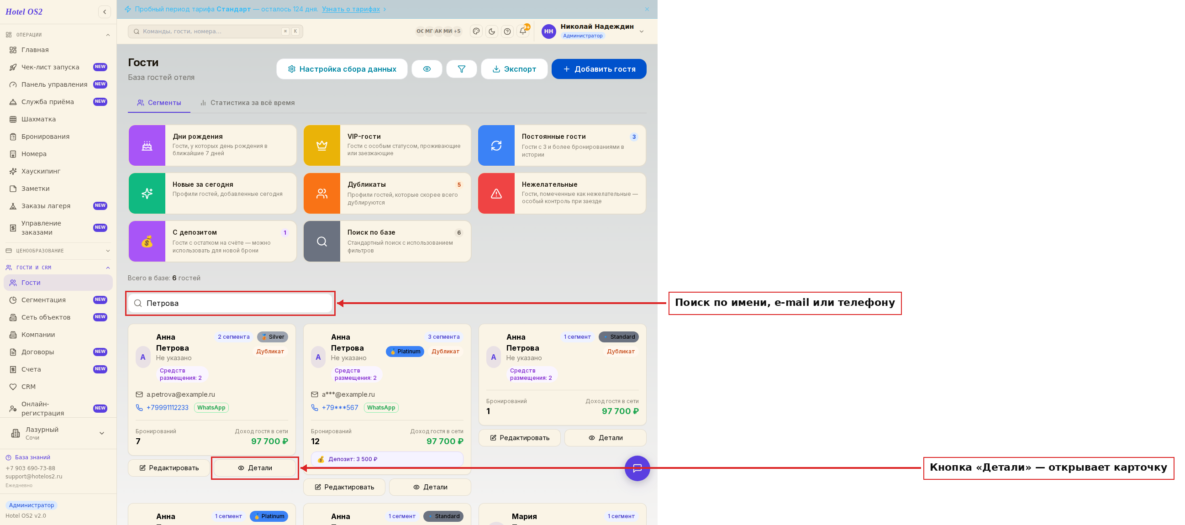Go to Хаускипинг in the sidebar

click(58, 171)
